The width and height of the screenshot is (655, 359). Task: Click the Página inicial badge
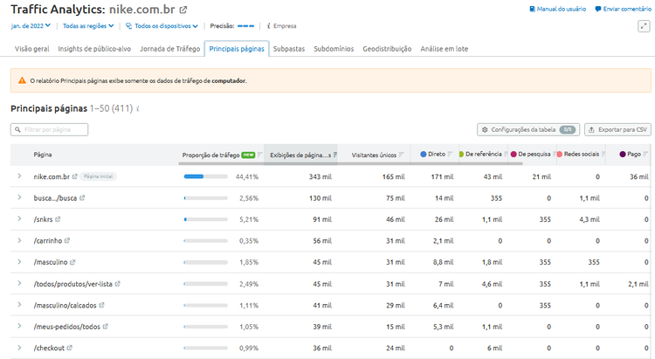click(98, 176)
